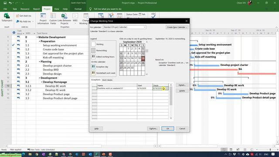
Task: Click the Delete exception button
Action: [x=182, y=91]
